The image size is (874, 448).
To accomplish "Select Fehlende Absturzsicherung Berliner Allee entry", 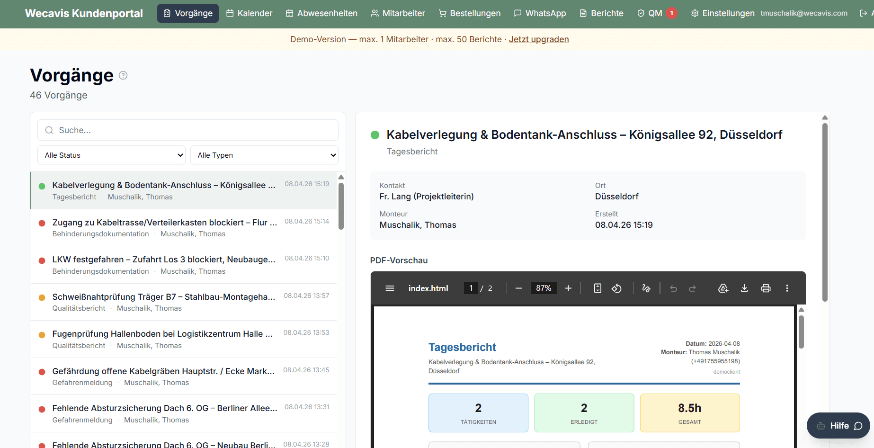I will click(184, 413).
